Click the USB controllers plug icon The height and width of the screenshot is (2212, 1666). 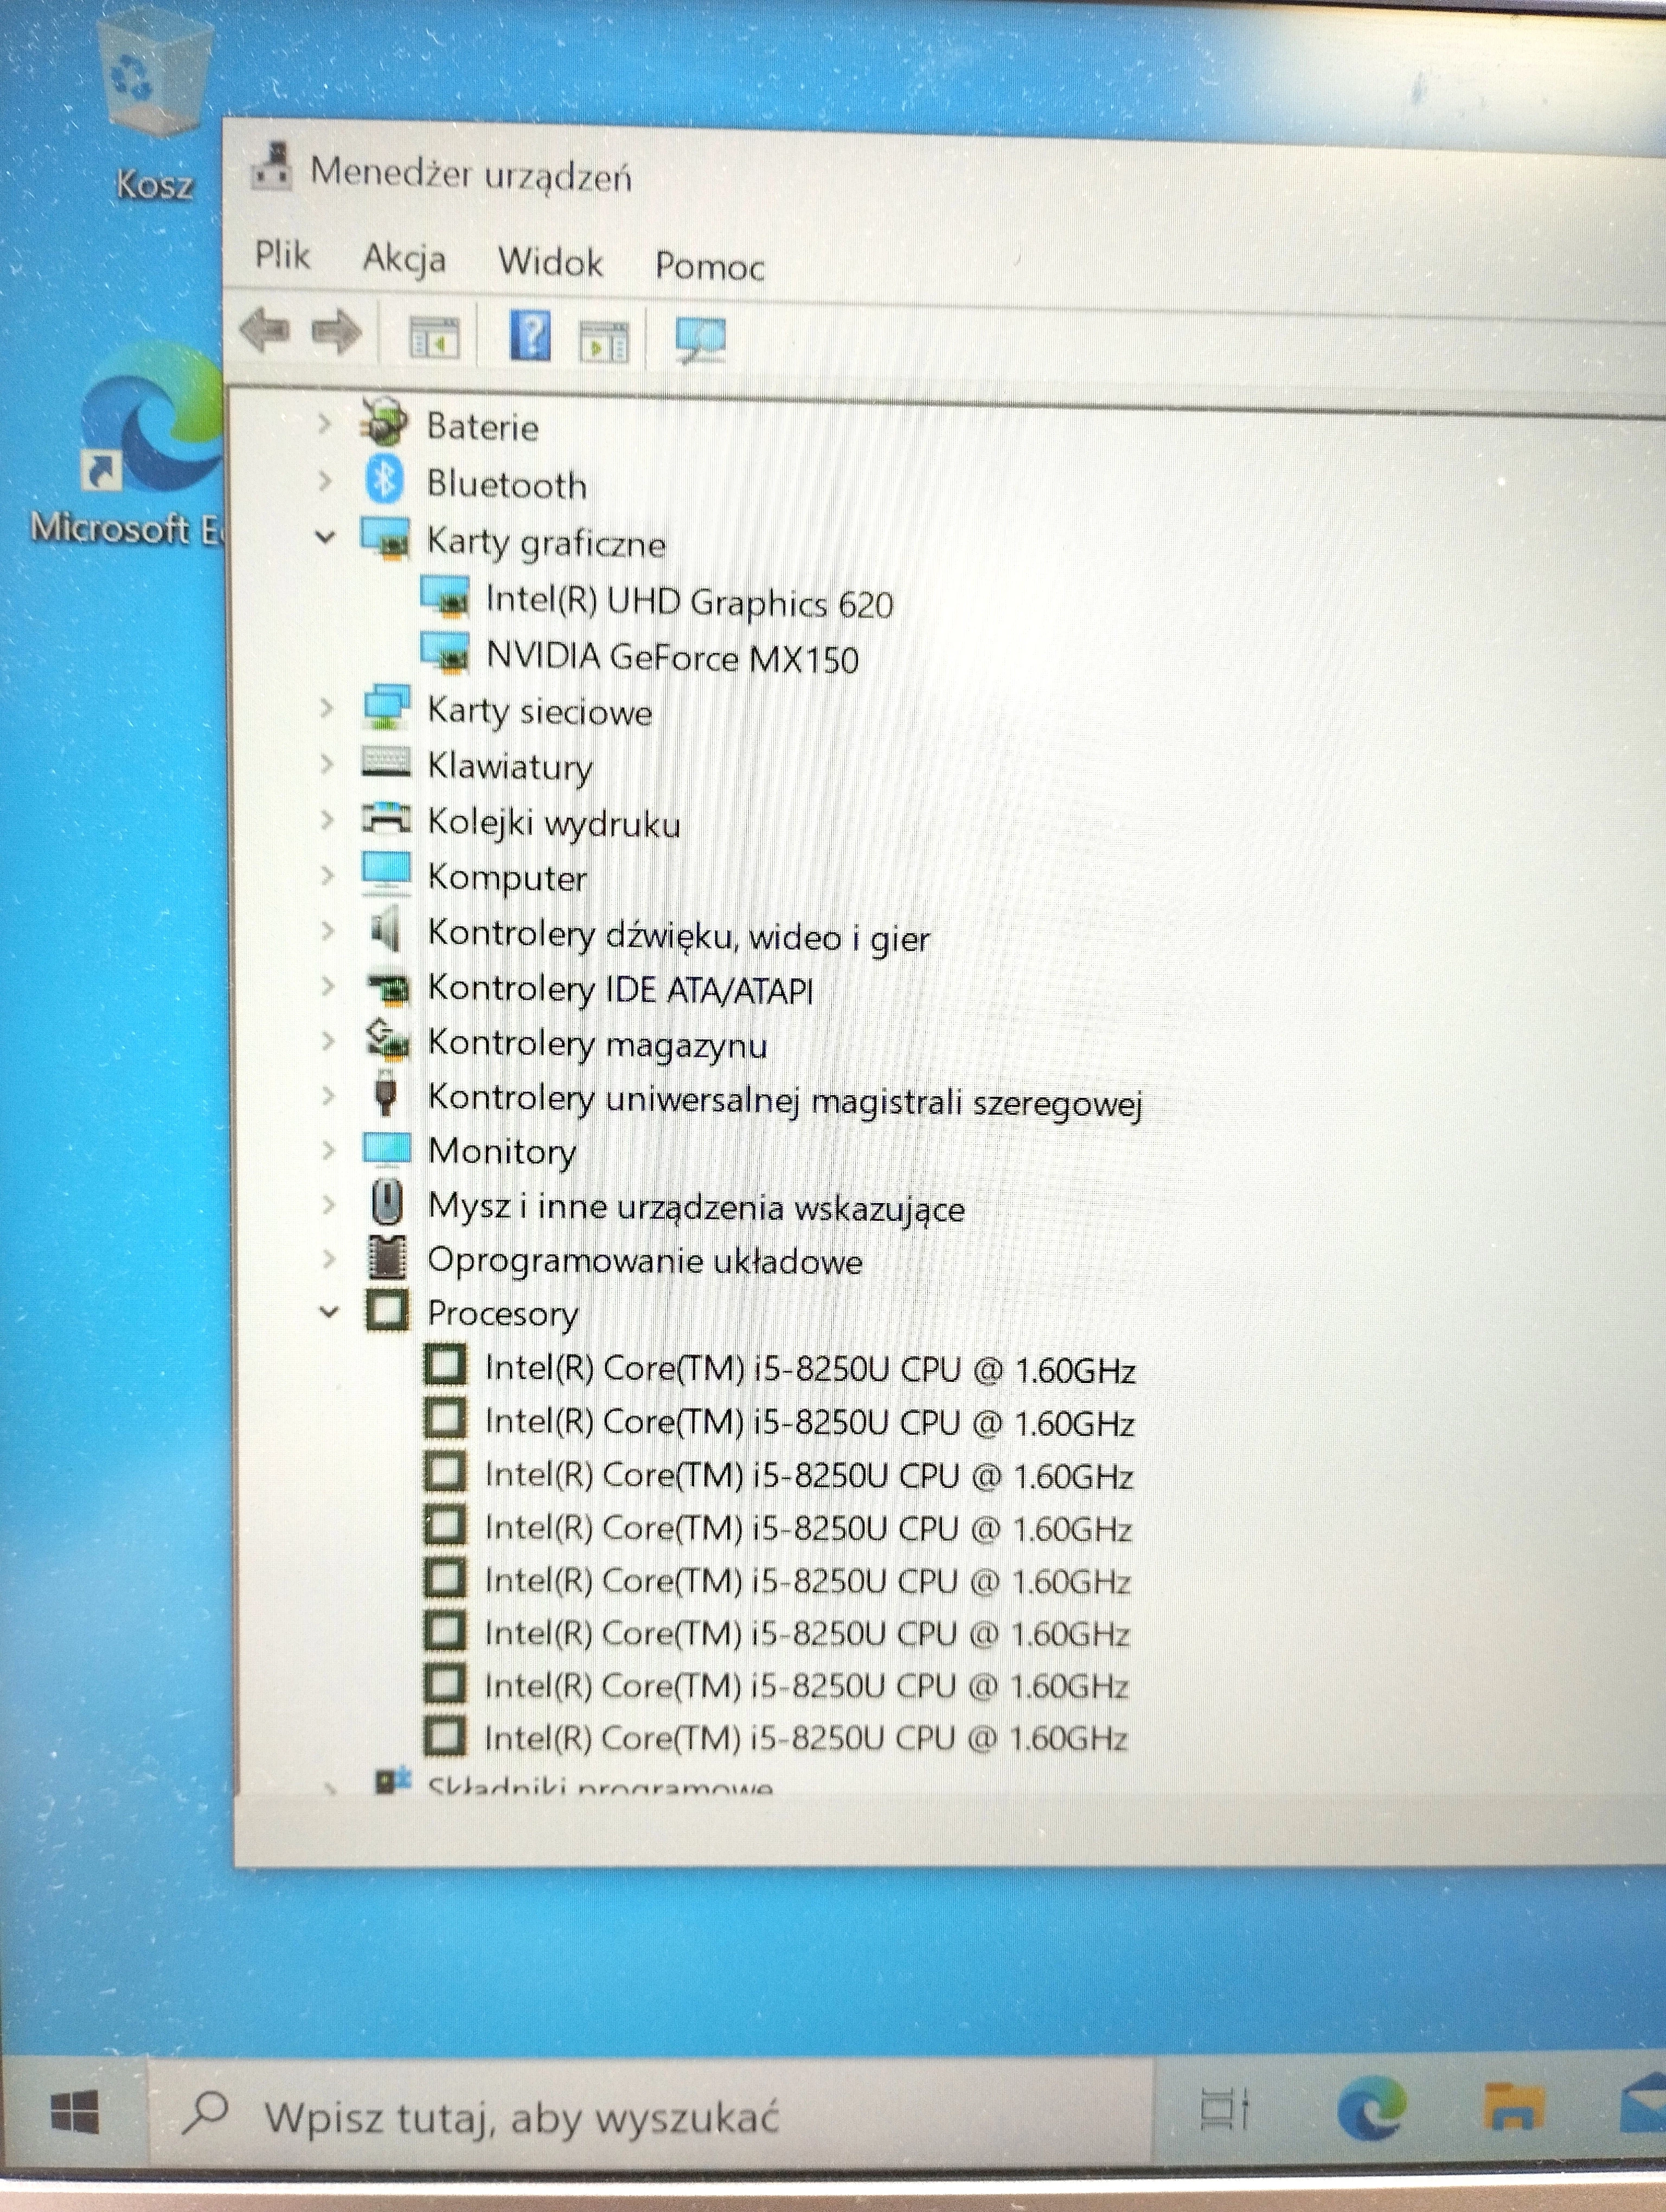(x=386, y=1094)
